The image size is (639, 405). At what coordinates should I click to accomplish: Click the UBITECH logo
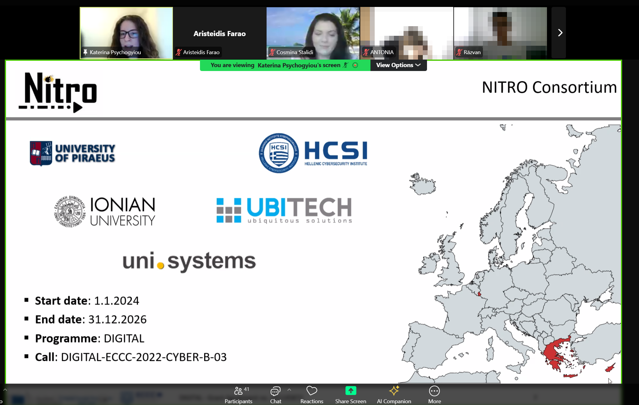tap(284, 210)
